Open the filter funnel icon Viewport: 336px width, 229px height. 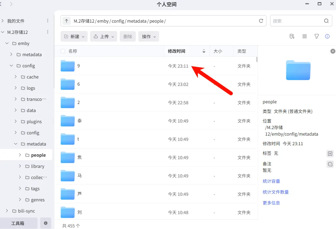[x=316, y=37]
